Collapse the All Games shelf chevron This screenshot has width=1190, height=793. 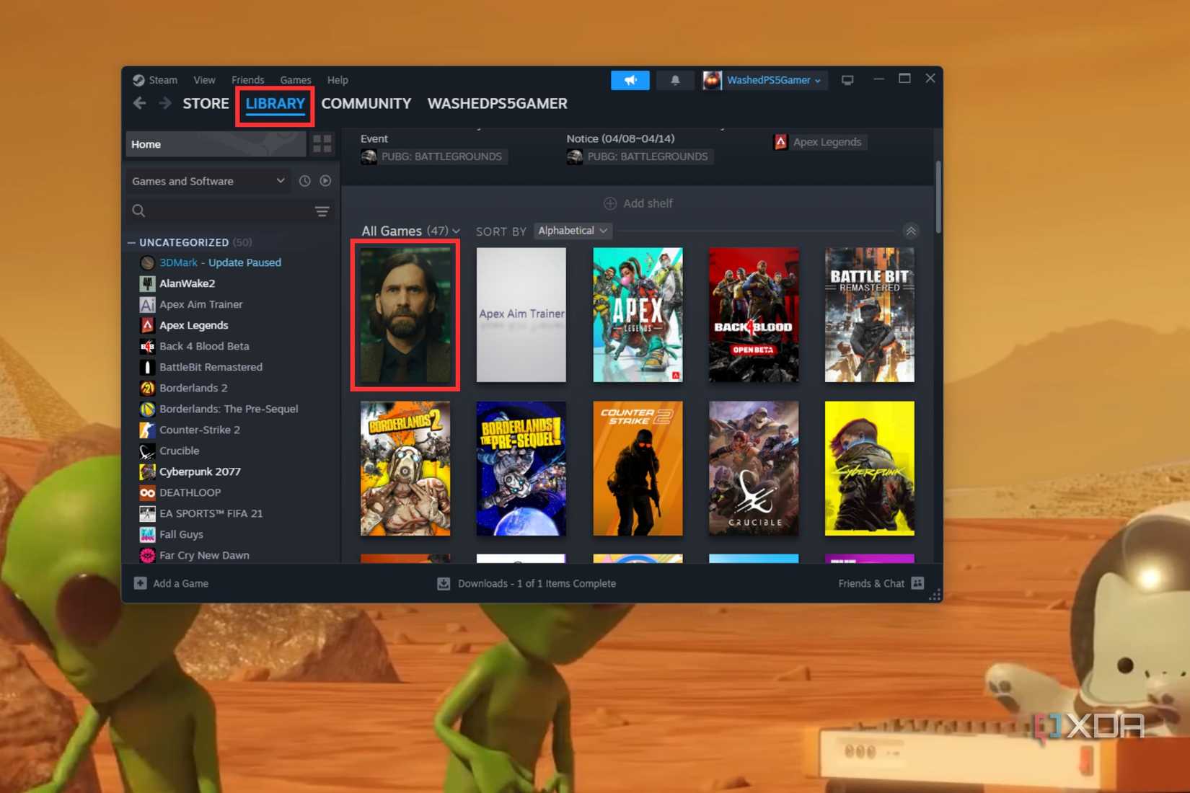point(911,231)
